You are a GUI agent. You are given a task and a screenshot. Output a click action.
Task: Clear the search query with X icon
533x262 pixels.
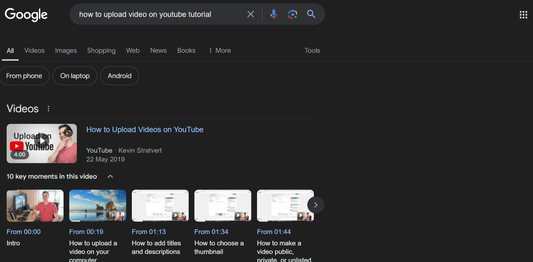[250, 14]
